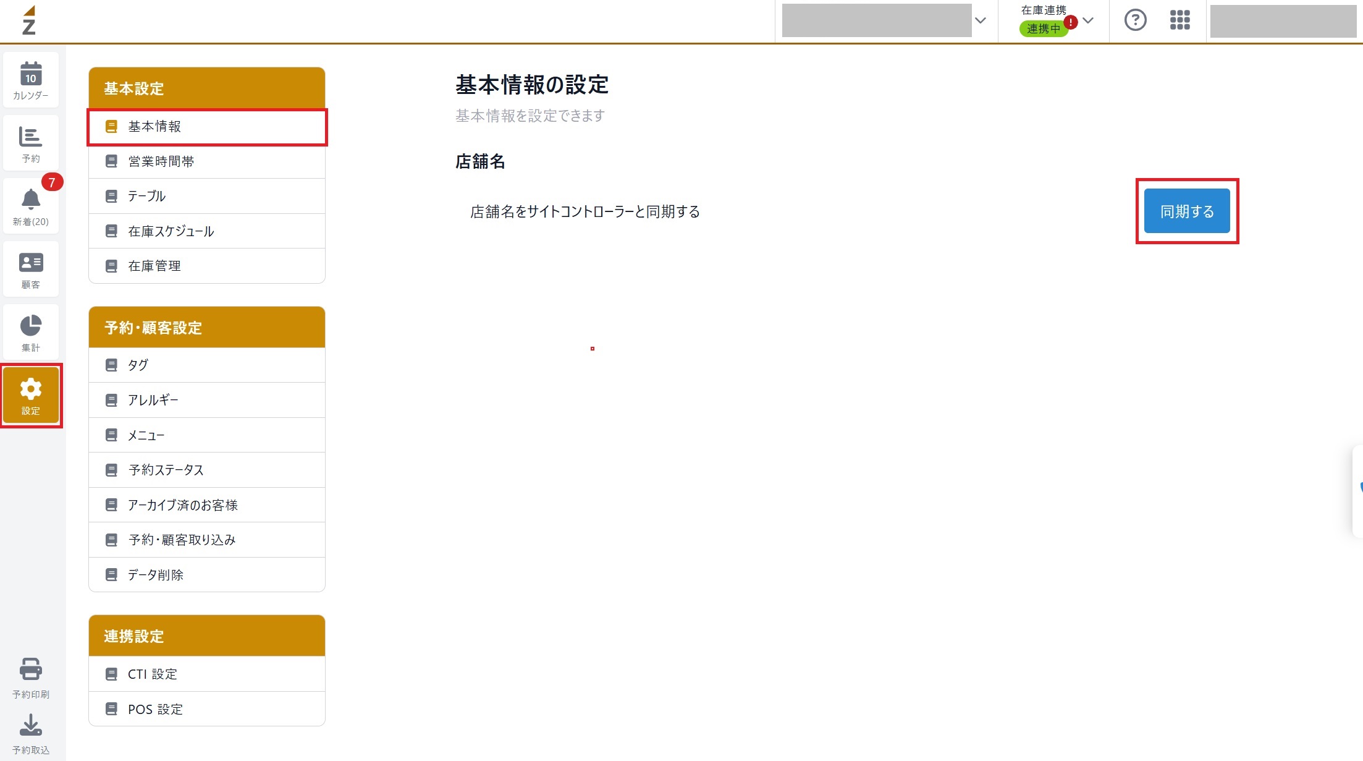The width and height of the screenshot is (1363, 761).
Task: Click the 店舗名 heading
Action: [x=480, y=161]
